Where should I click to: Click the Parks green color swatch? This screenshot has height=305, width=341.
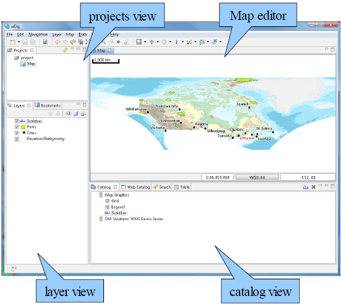tap(23, 127)
